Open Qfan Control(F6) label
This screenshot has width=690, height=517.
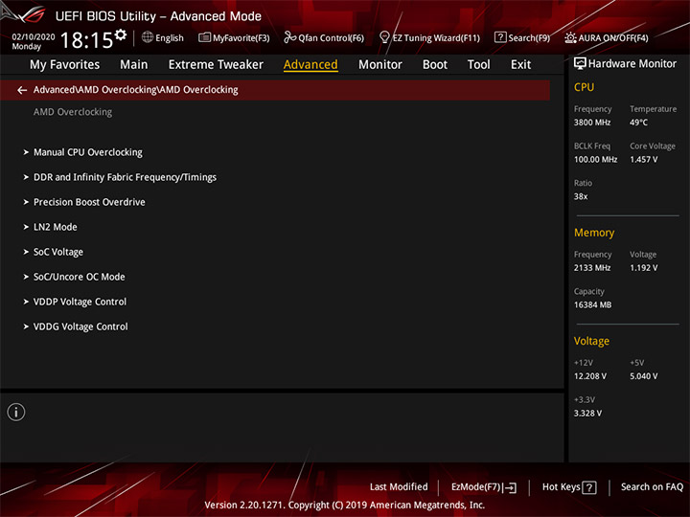331,38
